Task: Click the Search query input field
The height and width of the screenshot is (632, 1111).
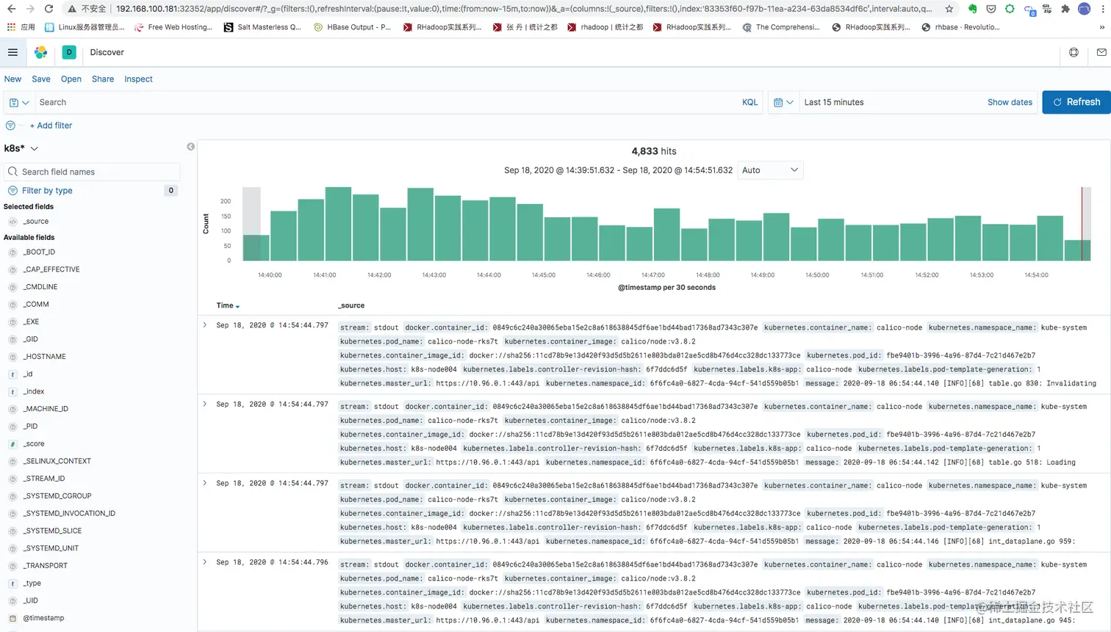Action: (x=386, y=103)
